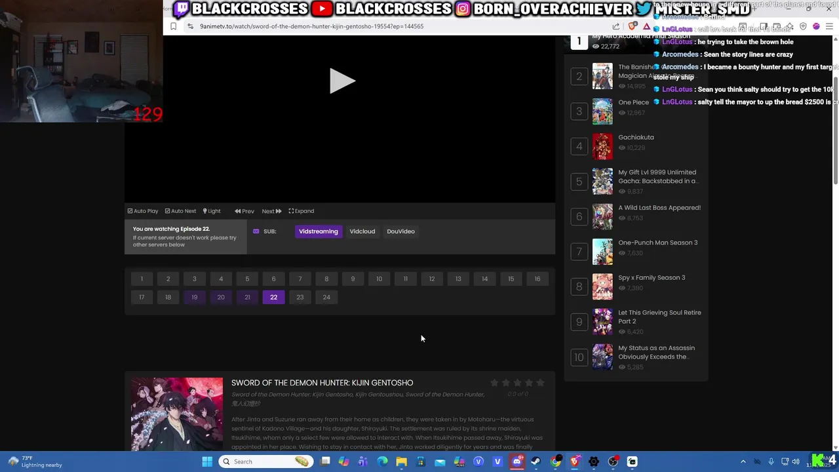Toggle the Light bulb option
Viewport: 839px width, 472px height.
(x=212, y=211)
